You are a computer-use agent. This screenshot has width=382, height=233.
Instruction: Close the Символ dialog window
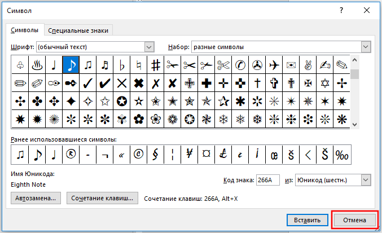click(x=367, y=10)
